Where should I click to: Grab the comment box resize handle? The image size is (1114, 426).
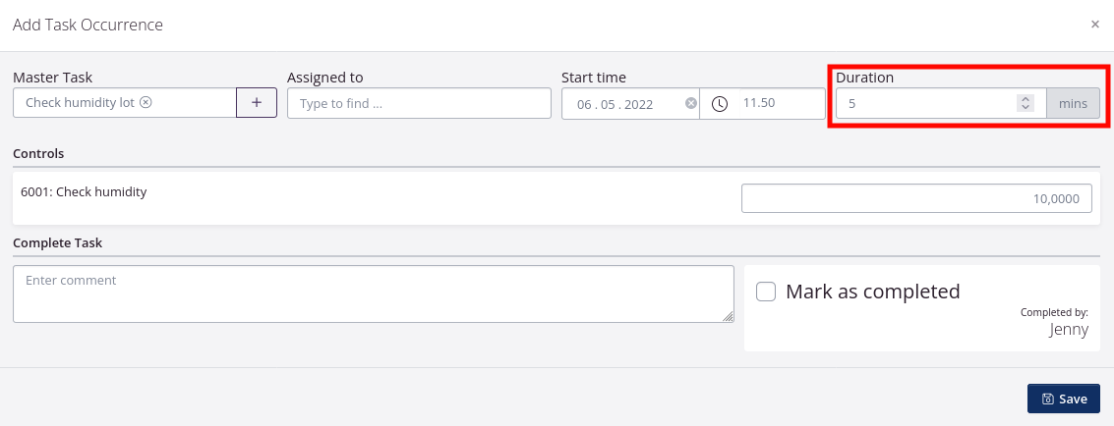point(729,317)
